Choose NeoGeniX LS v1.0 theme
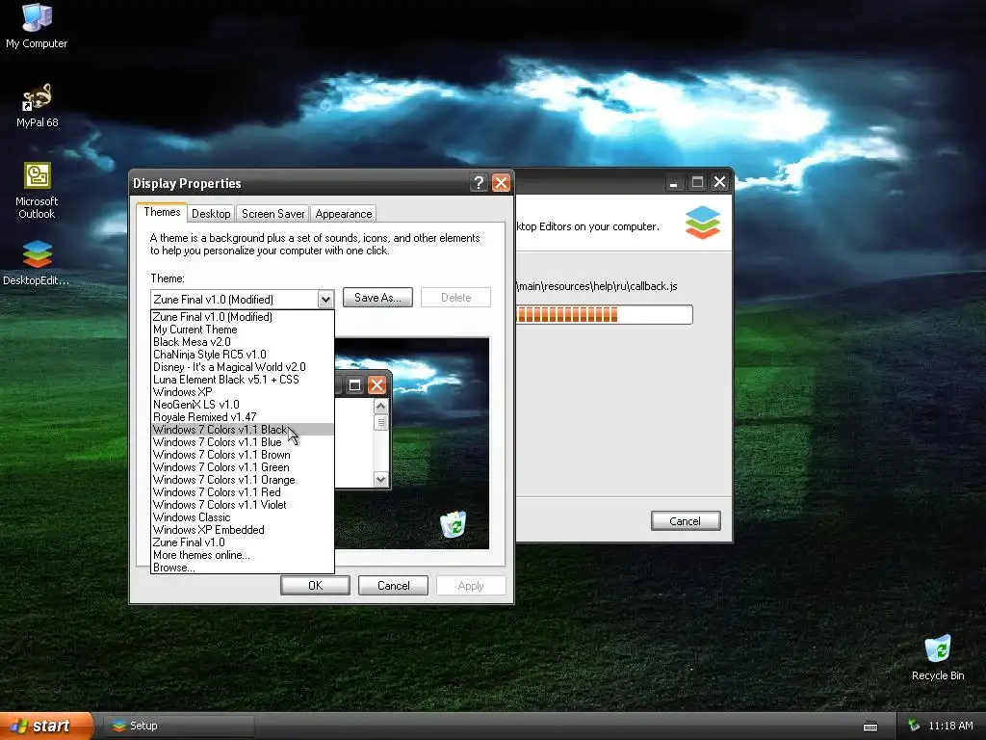 [242, 405]
